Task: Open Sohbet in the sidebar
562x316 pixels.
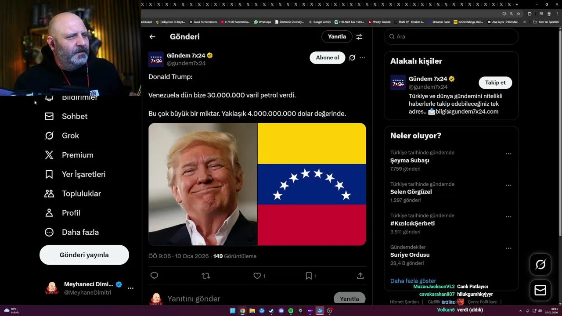Action: (66, 116)
